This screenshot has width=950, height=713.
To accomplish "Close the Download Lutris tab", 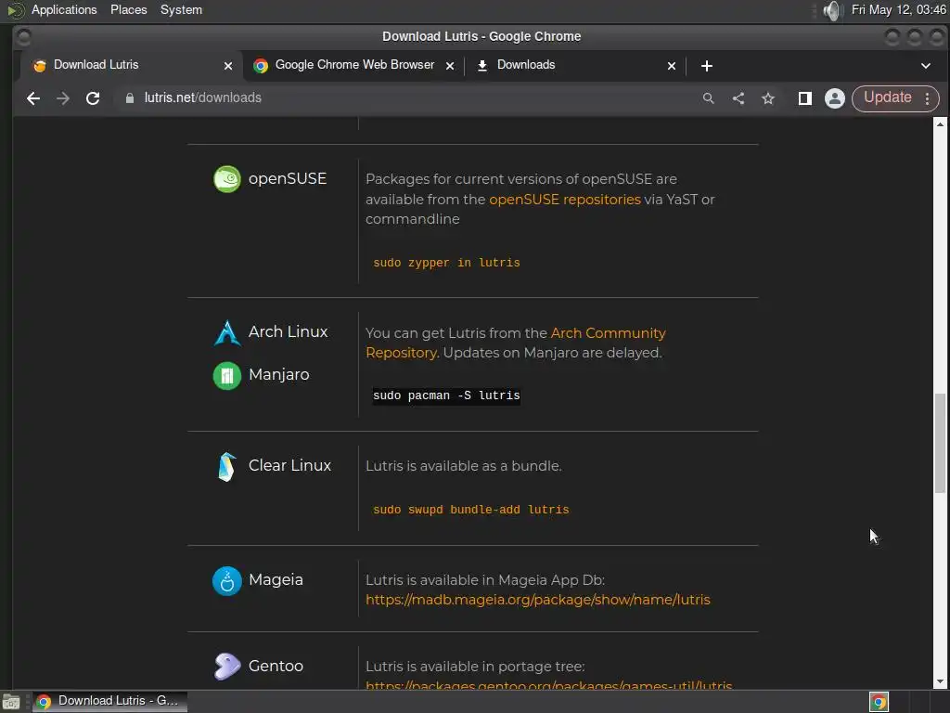I will [228, 66].
